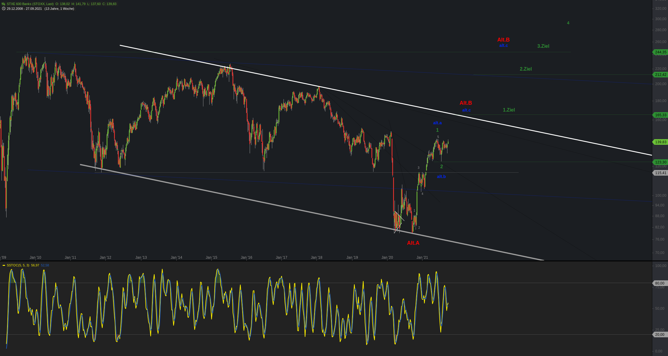
Task: Click the candlestick chart-type icon beside STXE 600 Banks
Action: click(x=4, y=4)
